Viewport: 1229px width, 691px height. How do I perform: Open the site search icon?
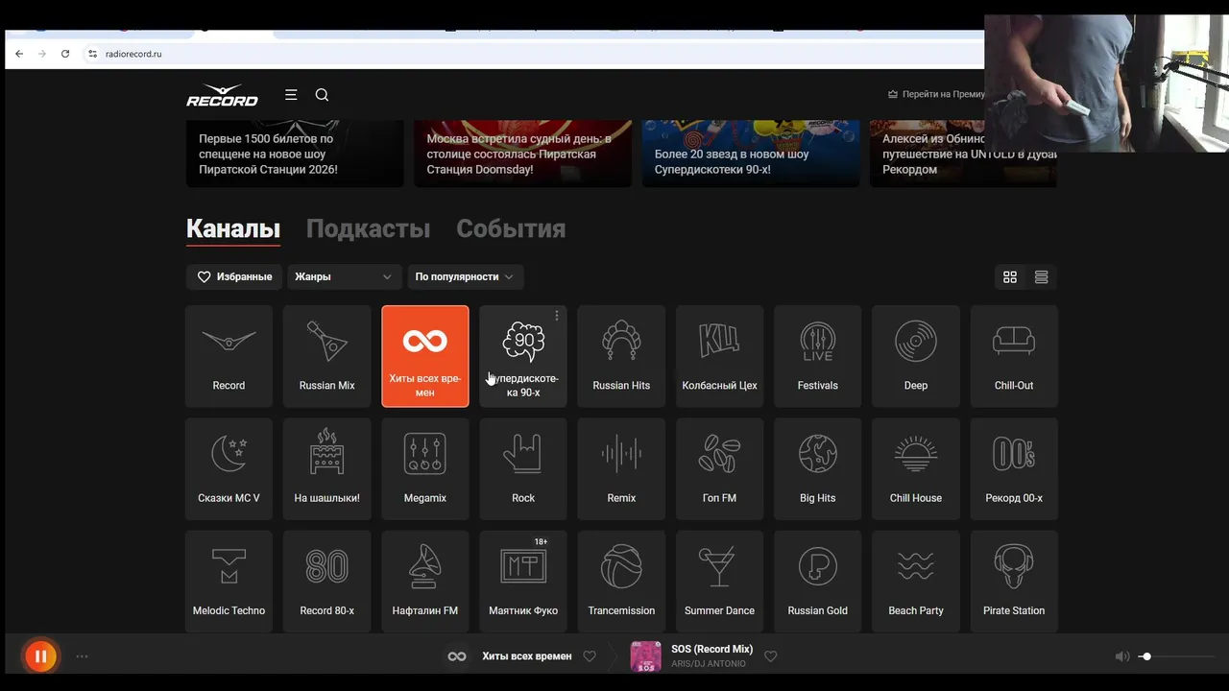[x=322, y=94]
